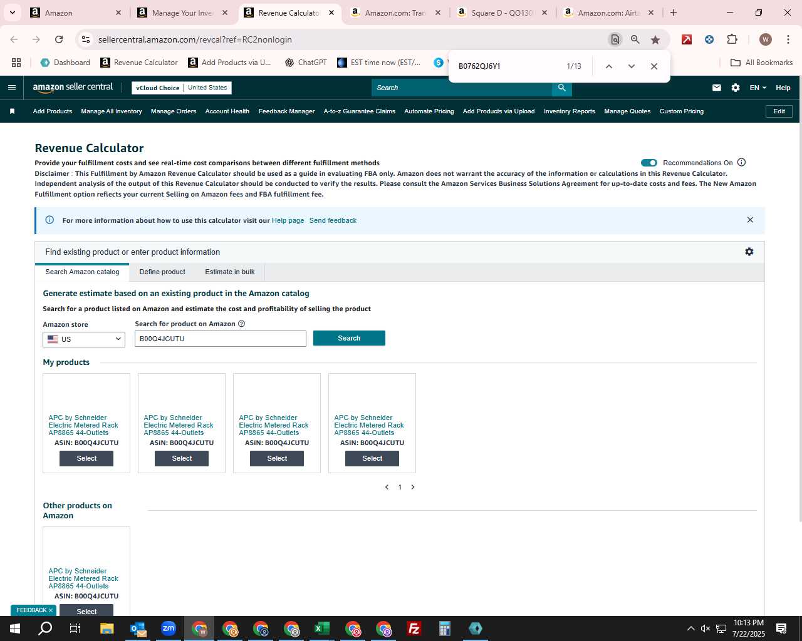Open Chrome three-dot menu
Screen dimensions: 802x641
pos(788,39)
